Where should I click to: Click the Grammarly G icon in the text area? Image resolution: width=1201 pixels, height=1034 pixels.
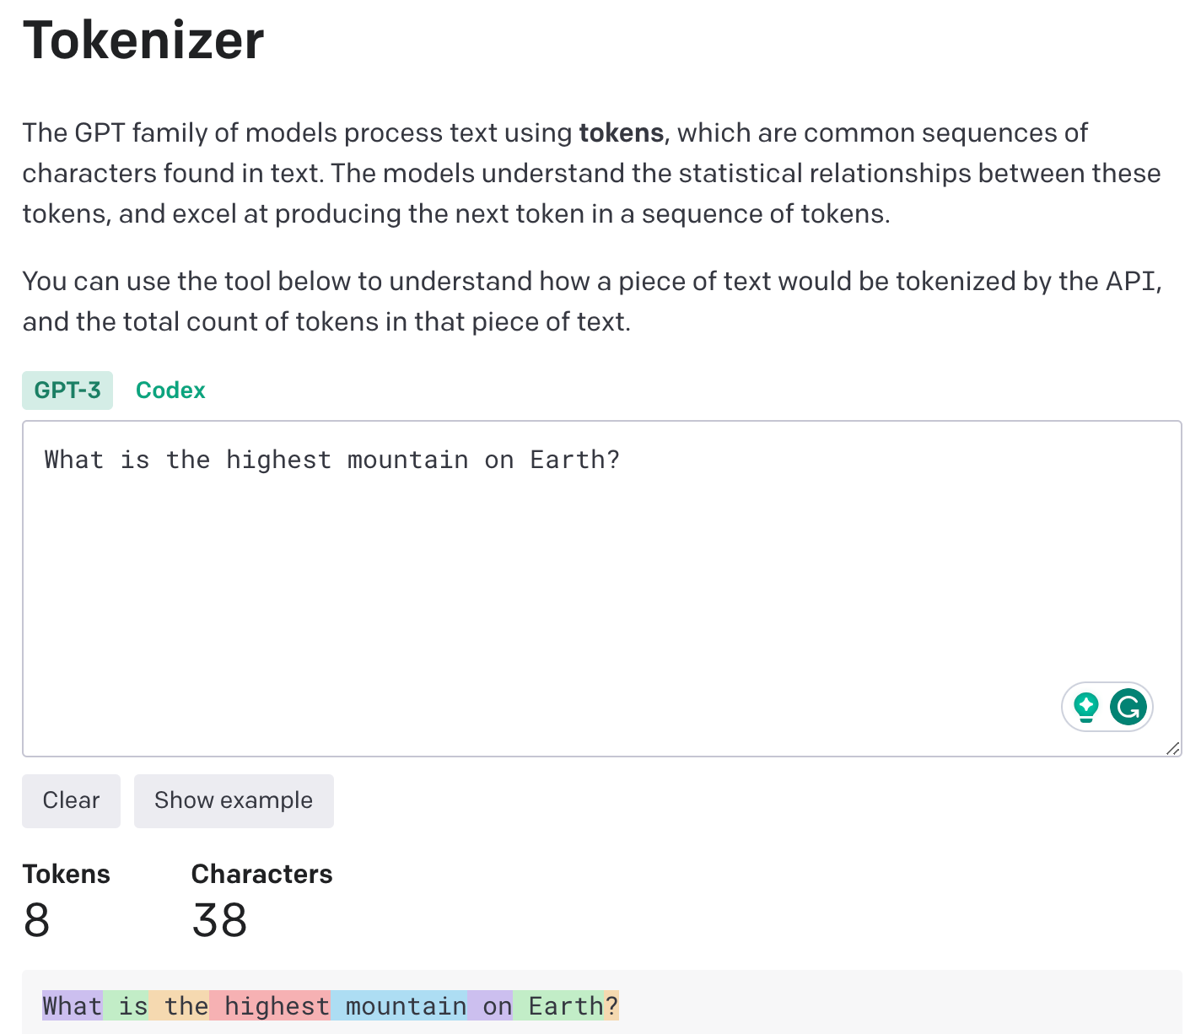pos(1128,707)
